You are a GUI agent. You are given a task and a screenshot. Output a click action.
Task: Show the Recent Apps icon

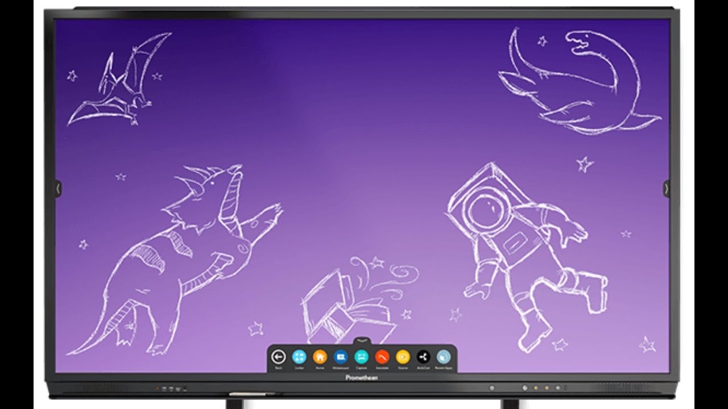coord(444,357)
